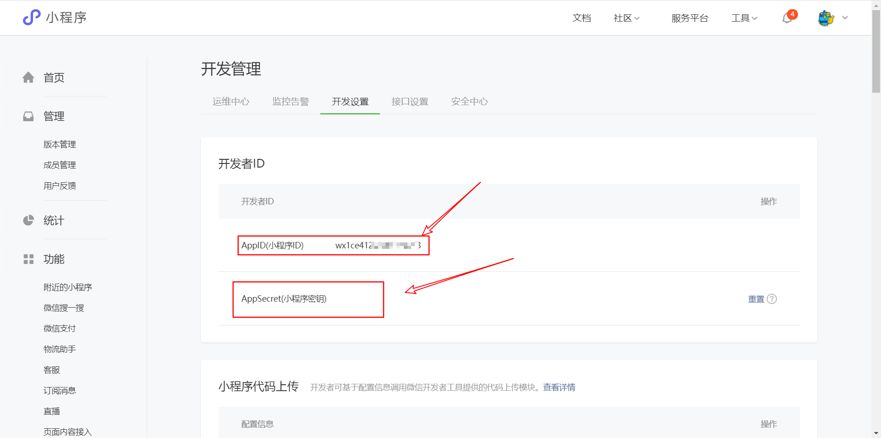The height and width of the screenshot is (438, 881).
Task: Click the 统计 pie chart icon
Action: [28, 220]
